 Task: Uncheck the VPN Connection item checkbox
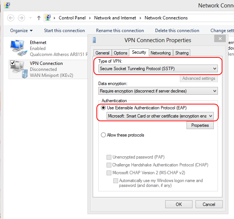(x=13, y=63)
